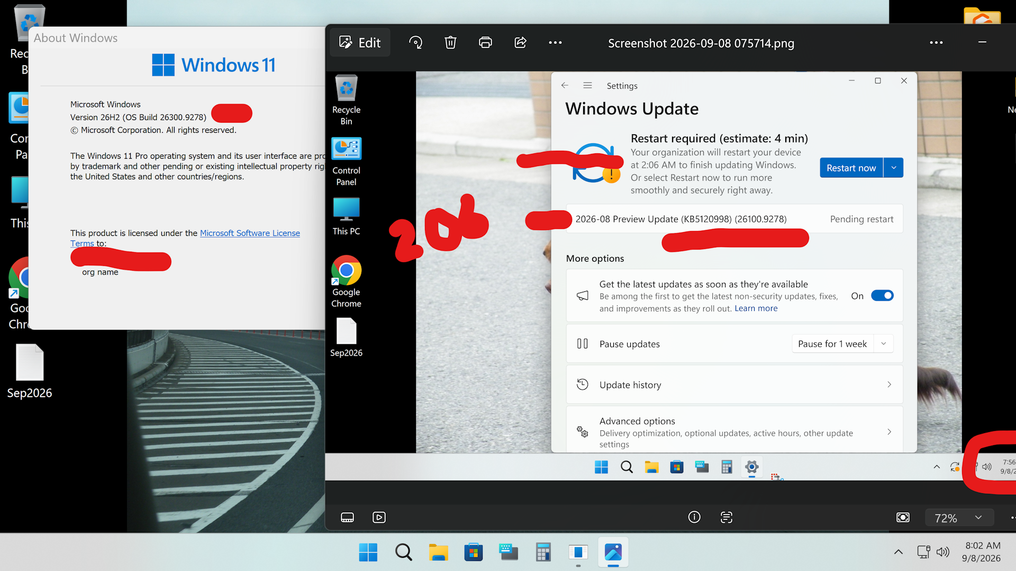Minimize the Photos window
This screenshot has height=571, width=1016.
(982, 43)
